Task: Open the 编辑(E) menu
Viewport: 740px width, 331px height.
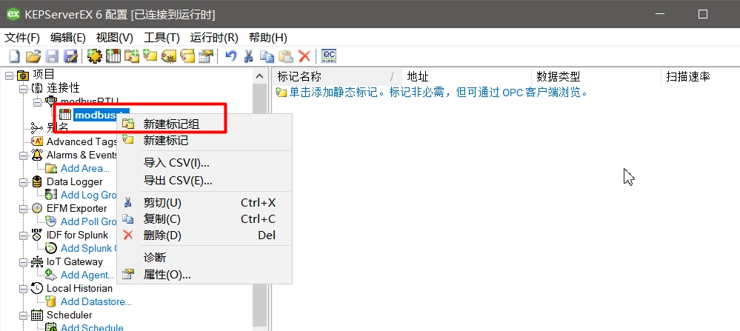Action: [68, 37]
